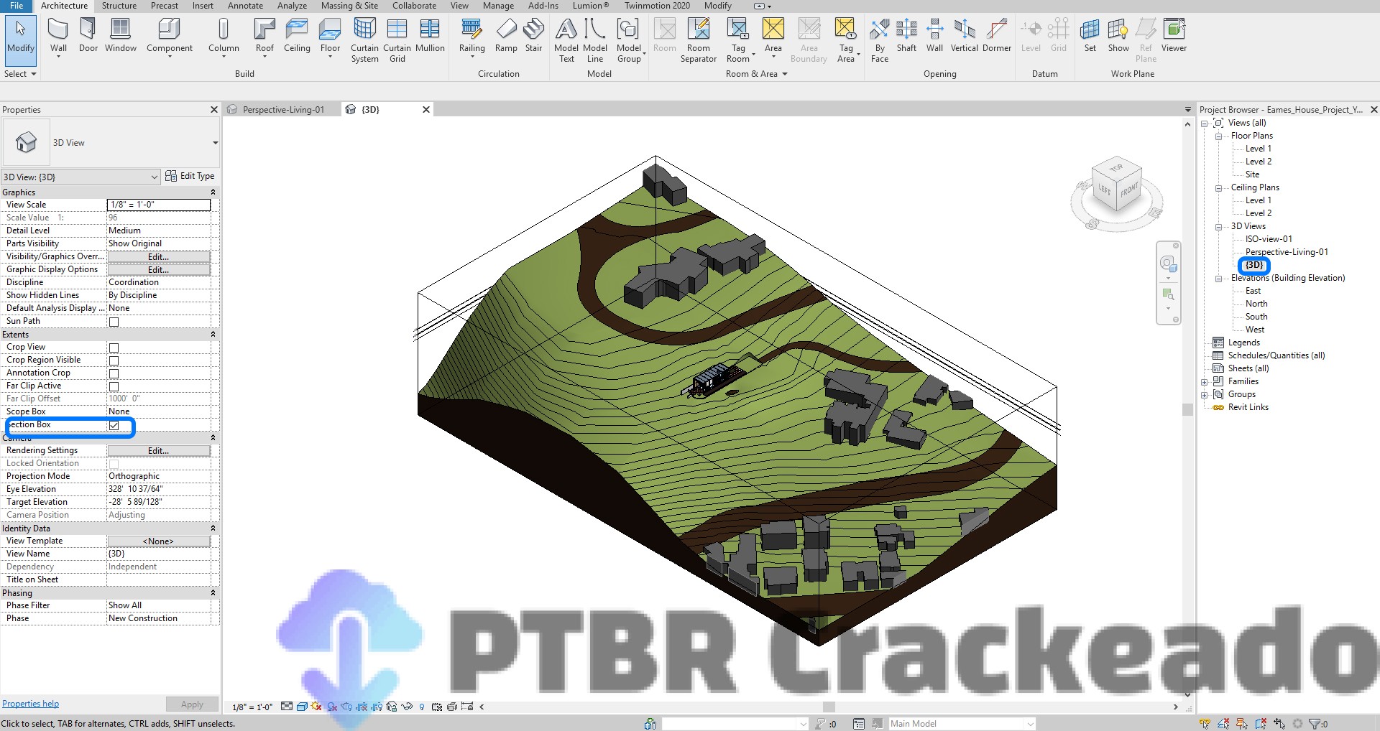Toggle Select Pinned Elements in status bar
Viewport: 1380px width, 731px height.
(x=1241, y=724)
